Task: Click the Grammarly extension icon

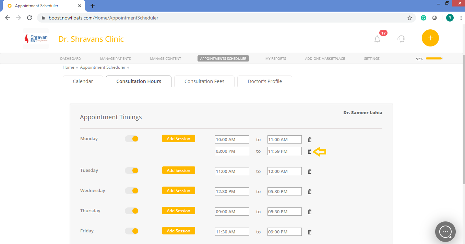Action: click(423, 17)
